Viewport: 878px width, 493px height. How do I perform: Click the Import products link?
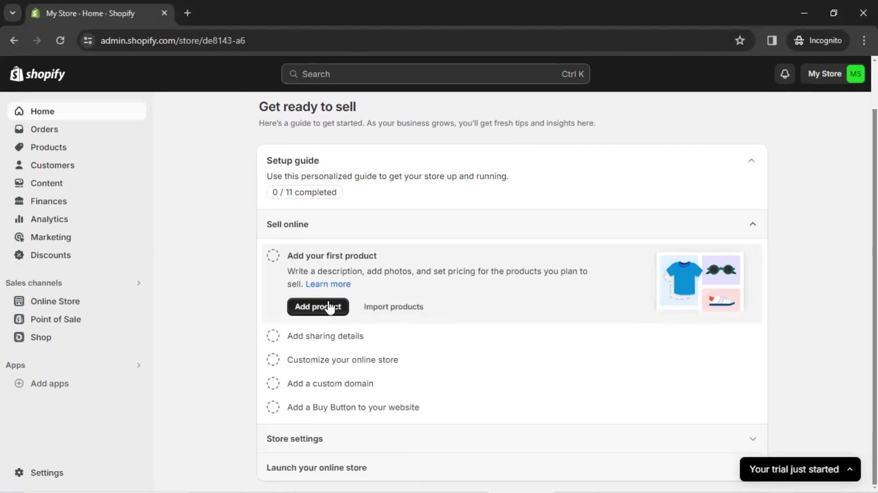click(394, 306)
